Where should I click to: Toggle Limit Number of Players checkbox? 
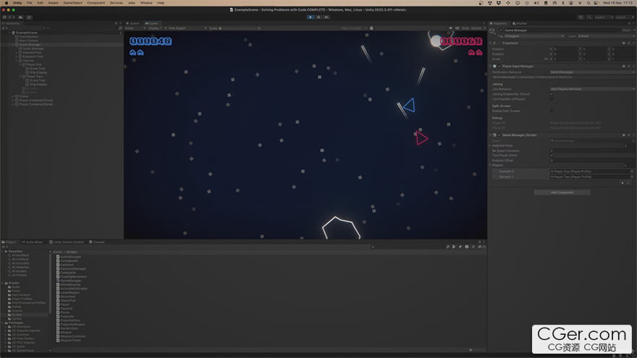pyautogui.click(x=552, y=99)
